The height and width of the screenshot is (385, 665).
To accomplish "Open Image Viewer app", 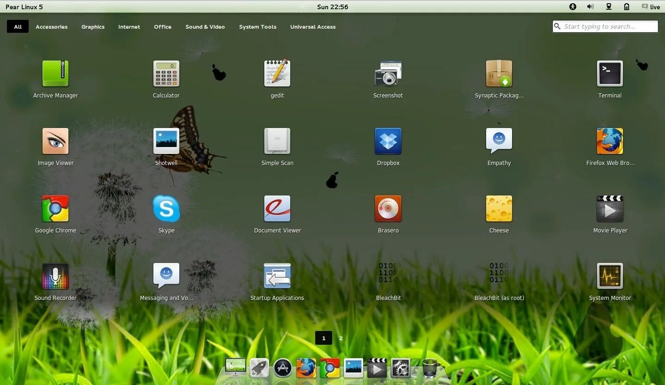I will click(55, 141).
